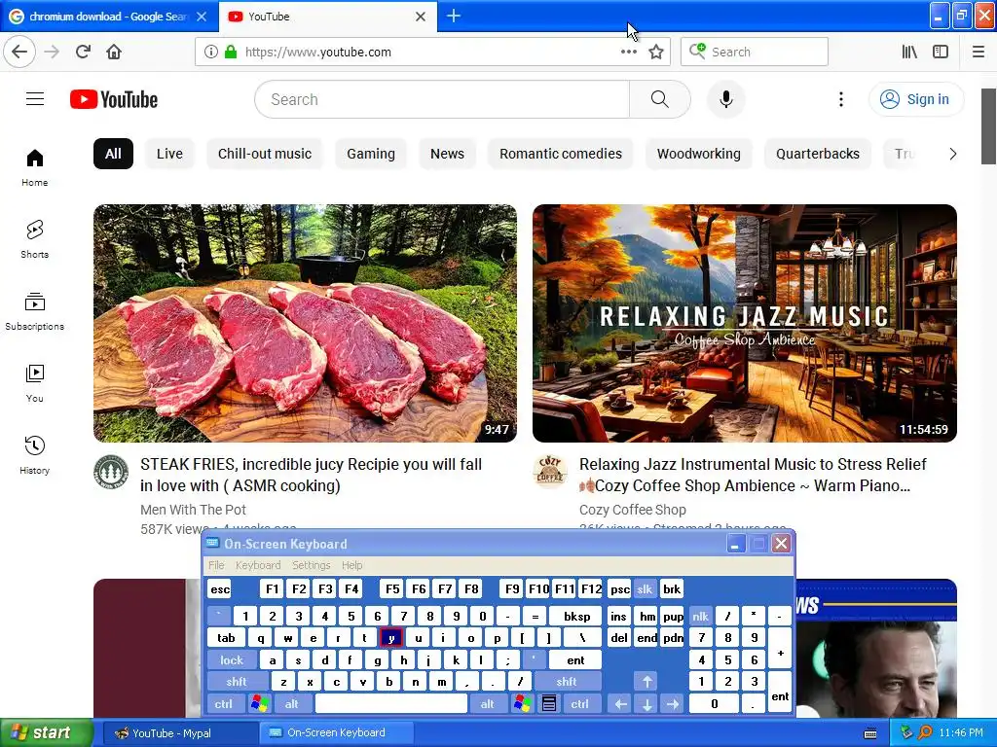This screenshot has height=747, width=997.
Task: Open Relaxing Jazz Music video thumbnail
Action: 745,323
